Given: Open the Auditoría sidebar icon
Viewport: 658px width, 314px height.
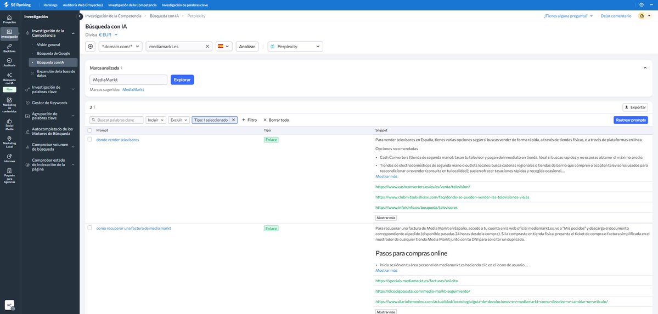Looking at the screenshot, I should pyautogui.click(x=9, y=62).
